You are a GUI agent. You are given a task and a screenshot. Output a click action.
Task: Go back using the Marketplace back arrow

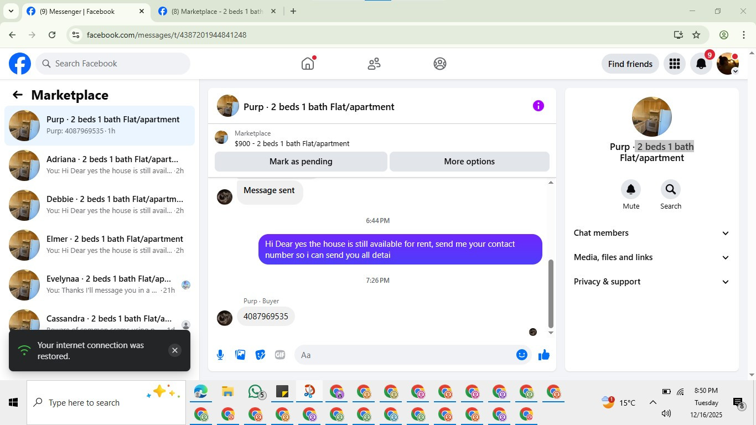[x=18, y=95]
